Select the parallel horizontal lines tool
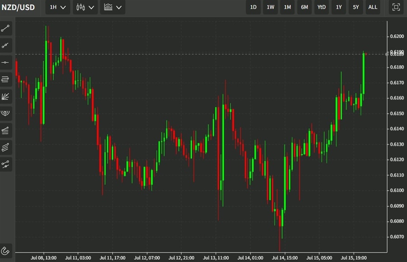The width and height of the screenshot is (407, 262). 6,79
